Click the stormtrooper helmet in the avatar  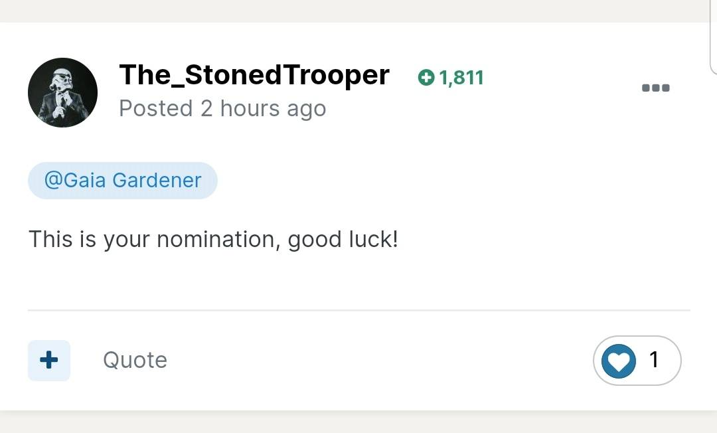point(62,78)
